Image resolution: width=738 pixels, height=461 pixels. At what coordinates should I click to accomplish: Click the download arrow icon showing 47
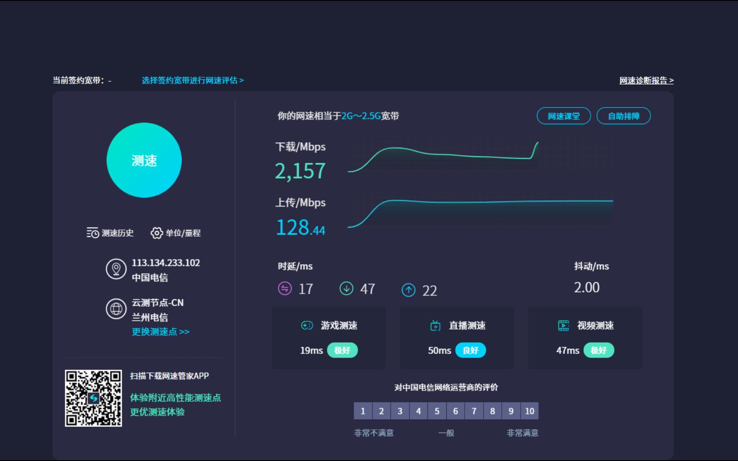[x=347, y=289]
